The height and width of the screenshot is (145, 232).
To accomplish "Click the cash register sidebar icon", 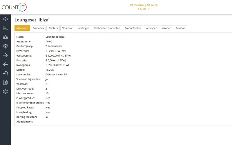I will (5, 28).
